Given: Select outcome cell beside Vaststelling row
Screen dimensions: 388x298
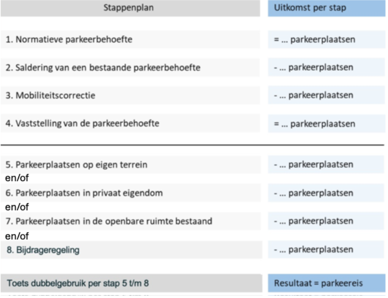Looking at the screenshot, I should coord(327,123).
